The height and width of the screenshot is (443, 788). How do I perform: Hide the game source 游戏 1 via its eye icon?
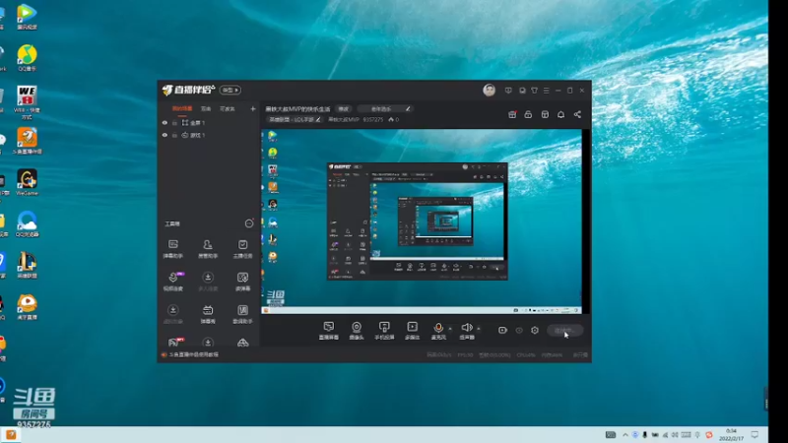click(x=164, y=135)
